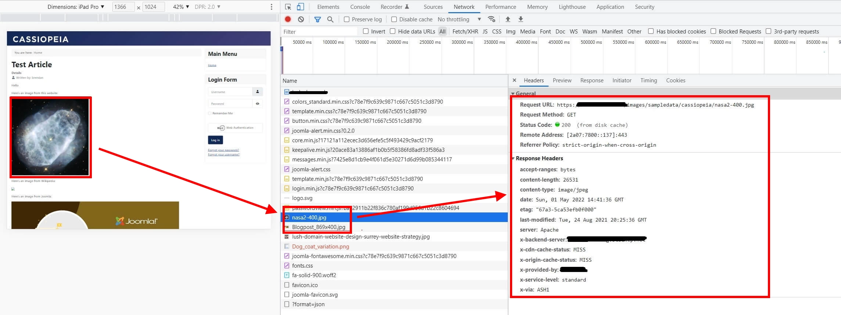
Task: Click the record network log button
Action: click(288, 19)
